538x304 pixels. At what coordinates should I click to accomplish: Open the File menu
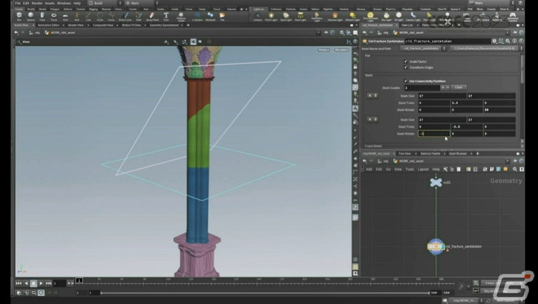click(x=18, y=3)
